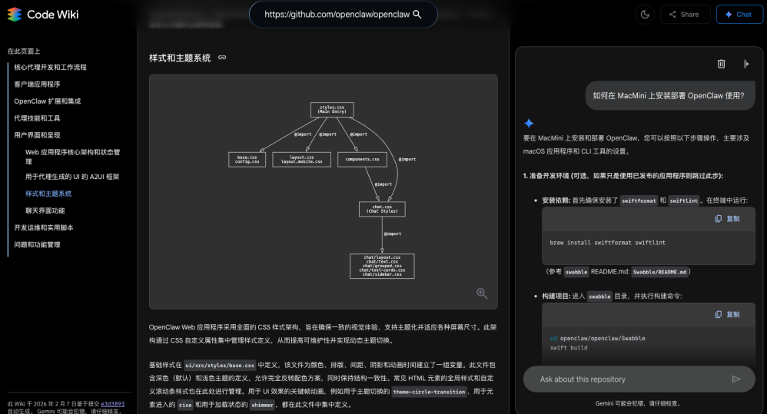Send message with the arrow icon
Viewport: 767px width, 414px height.
736,379
